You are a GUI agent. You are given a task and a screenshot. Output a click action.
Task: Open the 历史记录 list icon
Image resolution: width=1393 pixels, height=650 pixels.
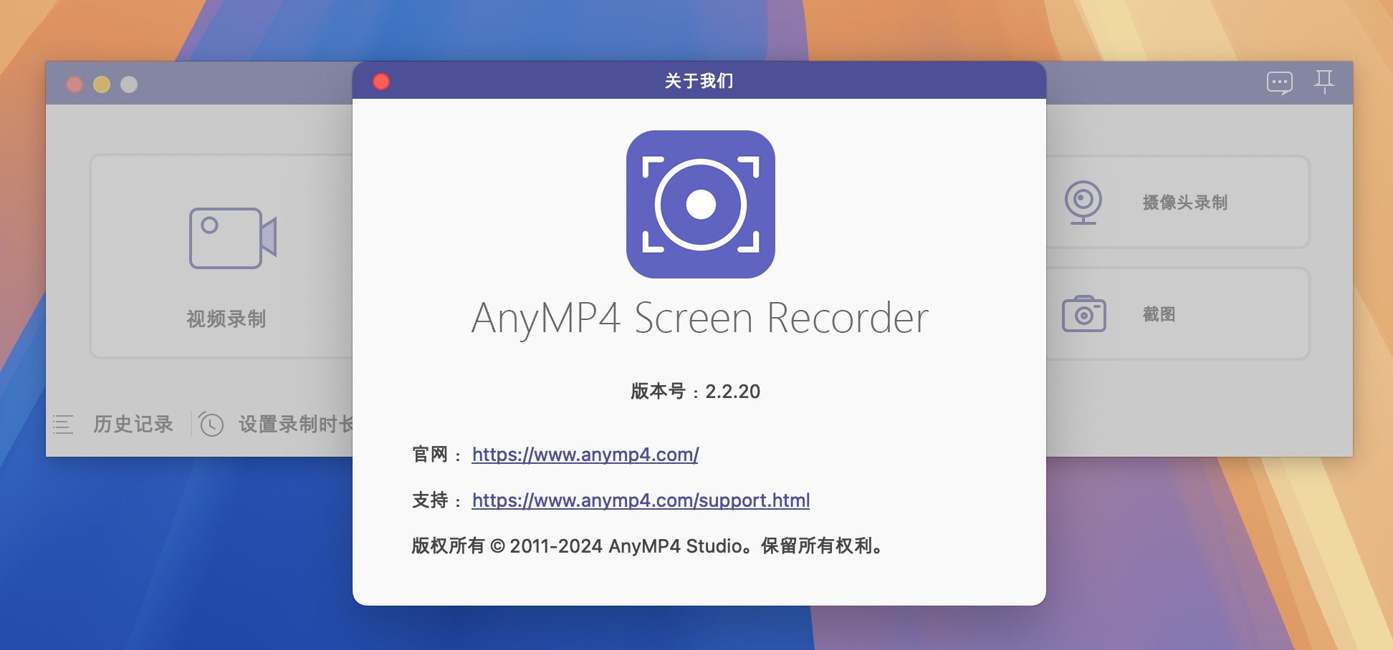pos(63,425)
